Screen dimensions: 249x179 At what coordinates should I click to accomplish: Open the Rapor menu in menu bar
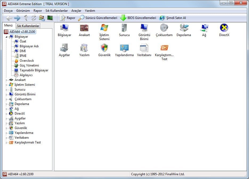pyautogui.click(x=38, y=11)
